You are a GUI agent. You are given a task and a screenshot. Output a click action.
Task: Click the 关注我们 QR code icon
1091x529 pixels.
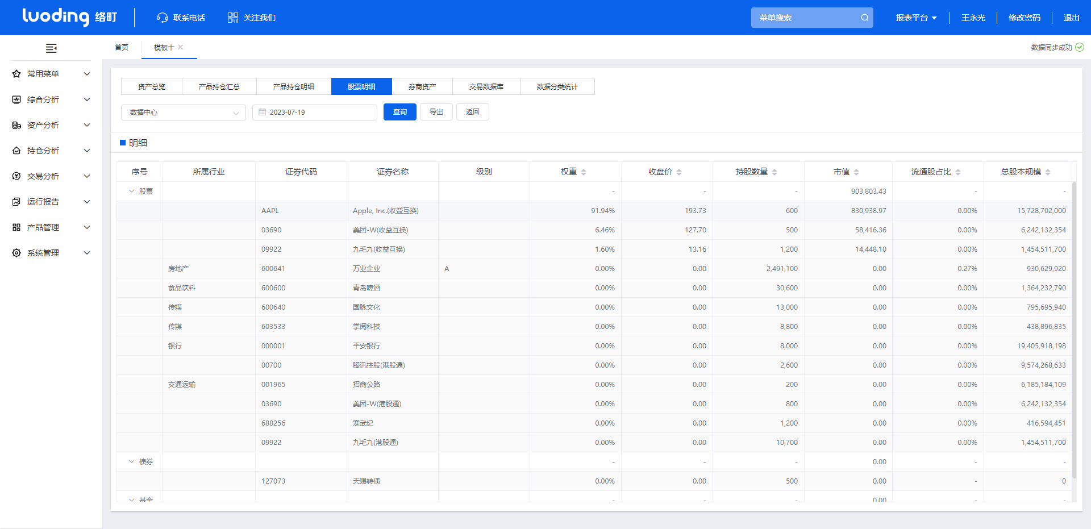click(233, 18)
